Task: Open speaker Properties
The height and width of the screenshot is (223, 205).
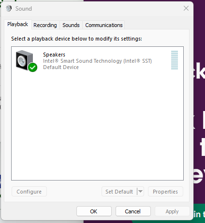Action: pos(165,192)
